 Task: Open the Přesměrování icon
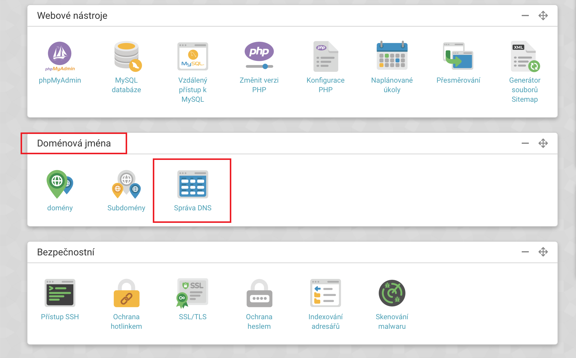click(x=458, y=56)
